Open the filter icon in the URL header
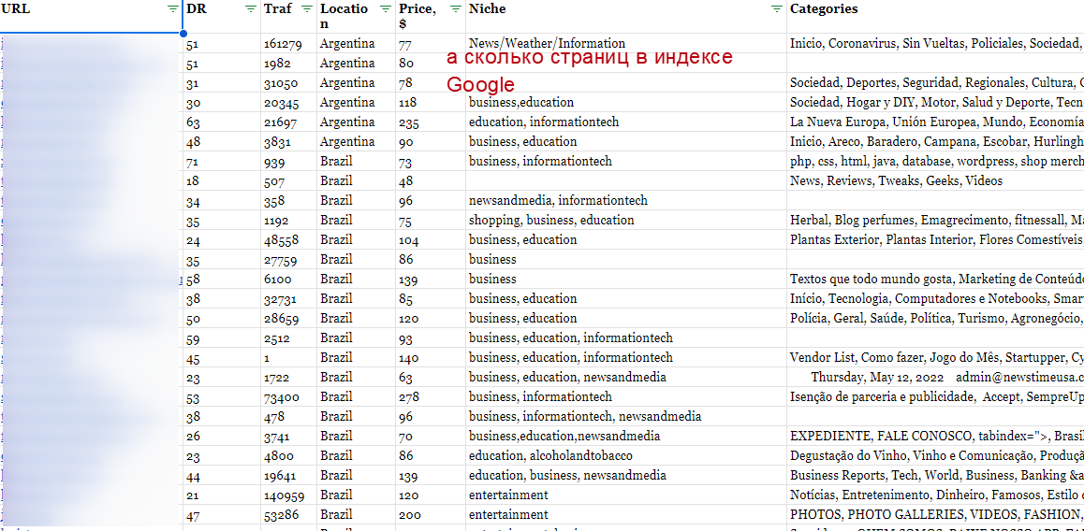 [x=172, y=9]
